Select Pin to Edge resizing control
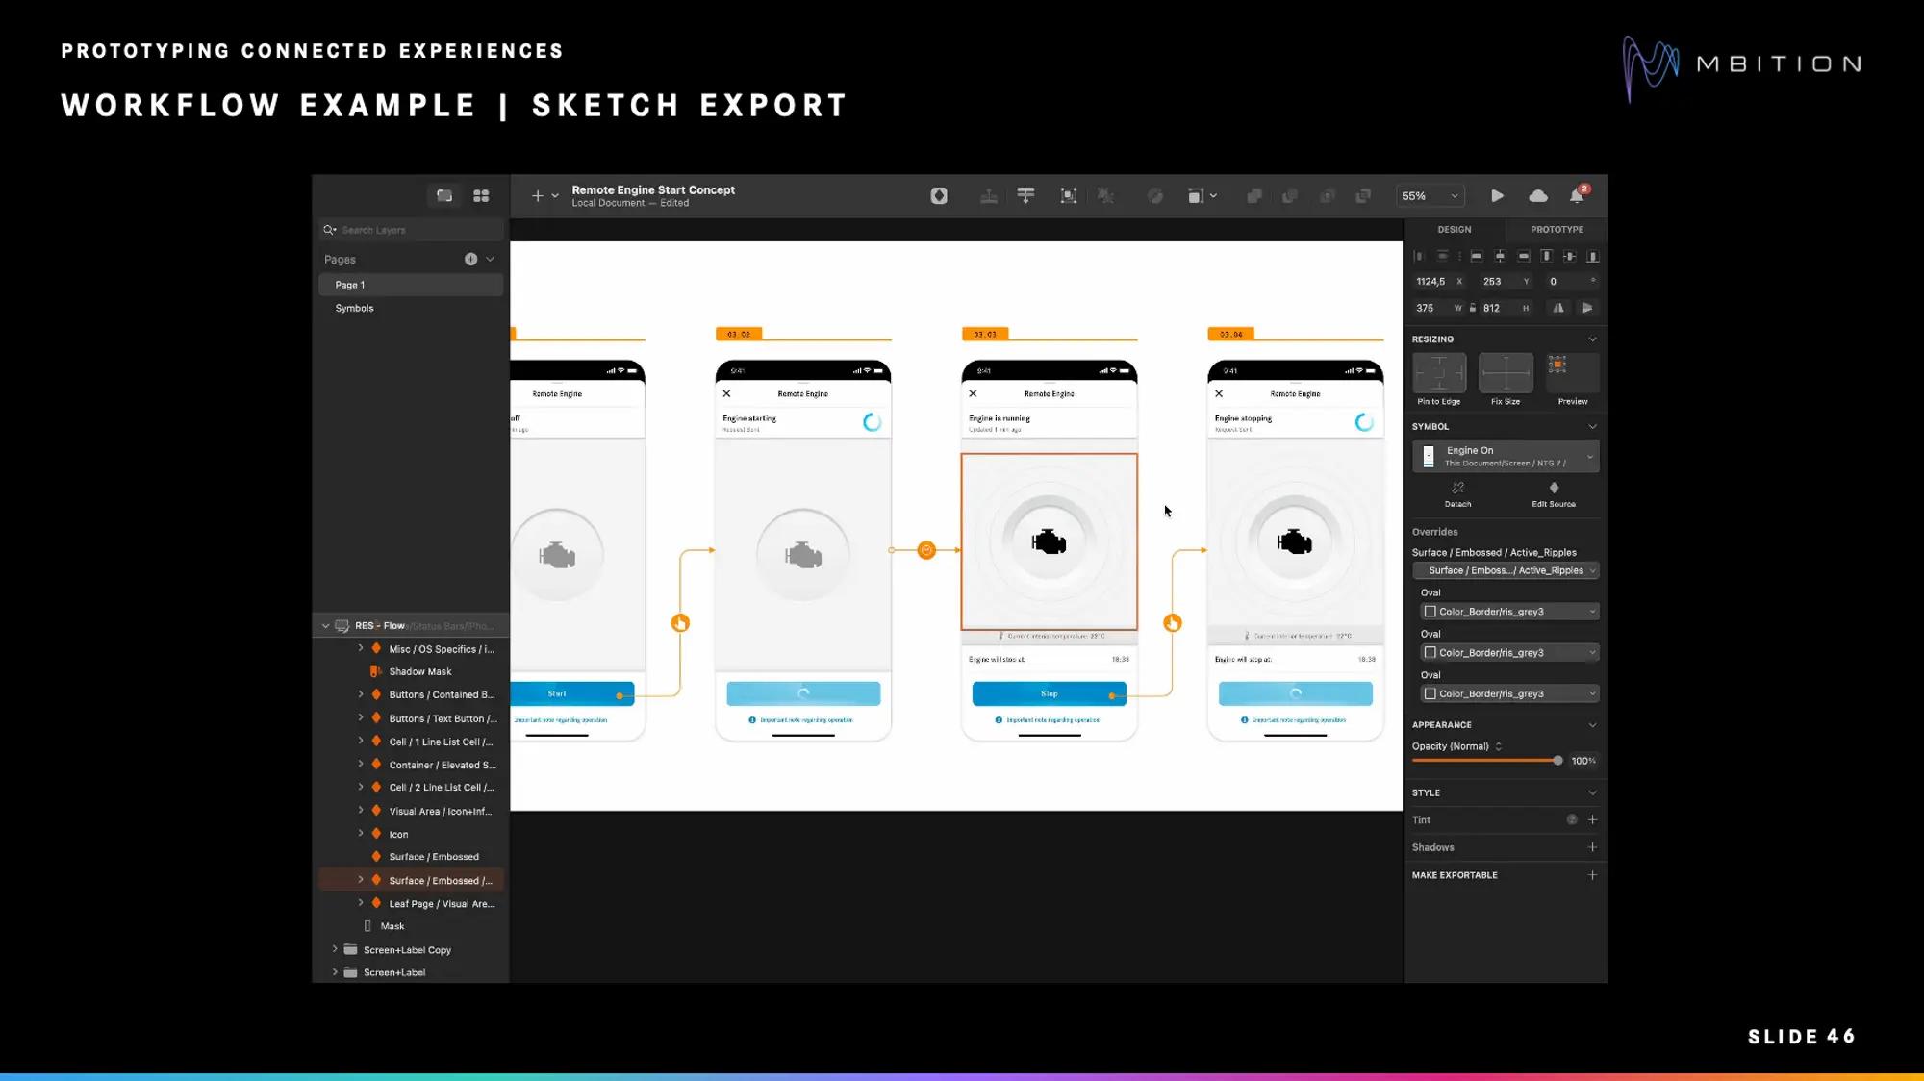Screen dimensions: 1924x1081 point(1439,373)
